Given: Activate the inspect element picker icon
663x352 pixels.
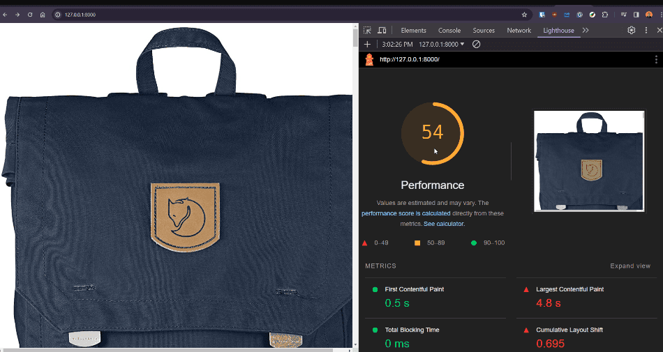Looking at the screenshot, I should pyautogui.click(x=368, y=31).
